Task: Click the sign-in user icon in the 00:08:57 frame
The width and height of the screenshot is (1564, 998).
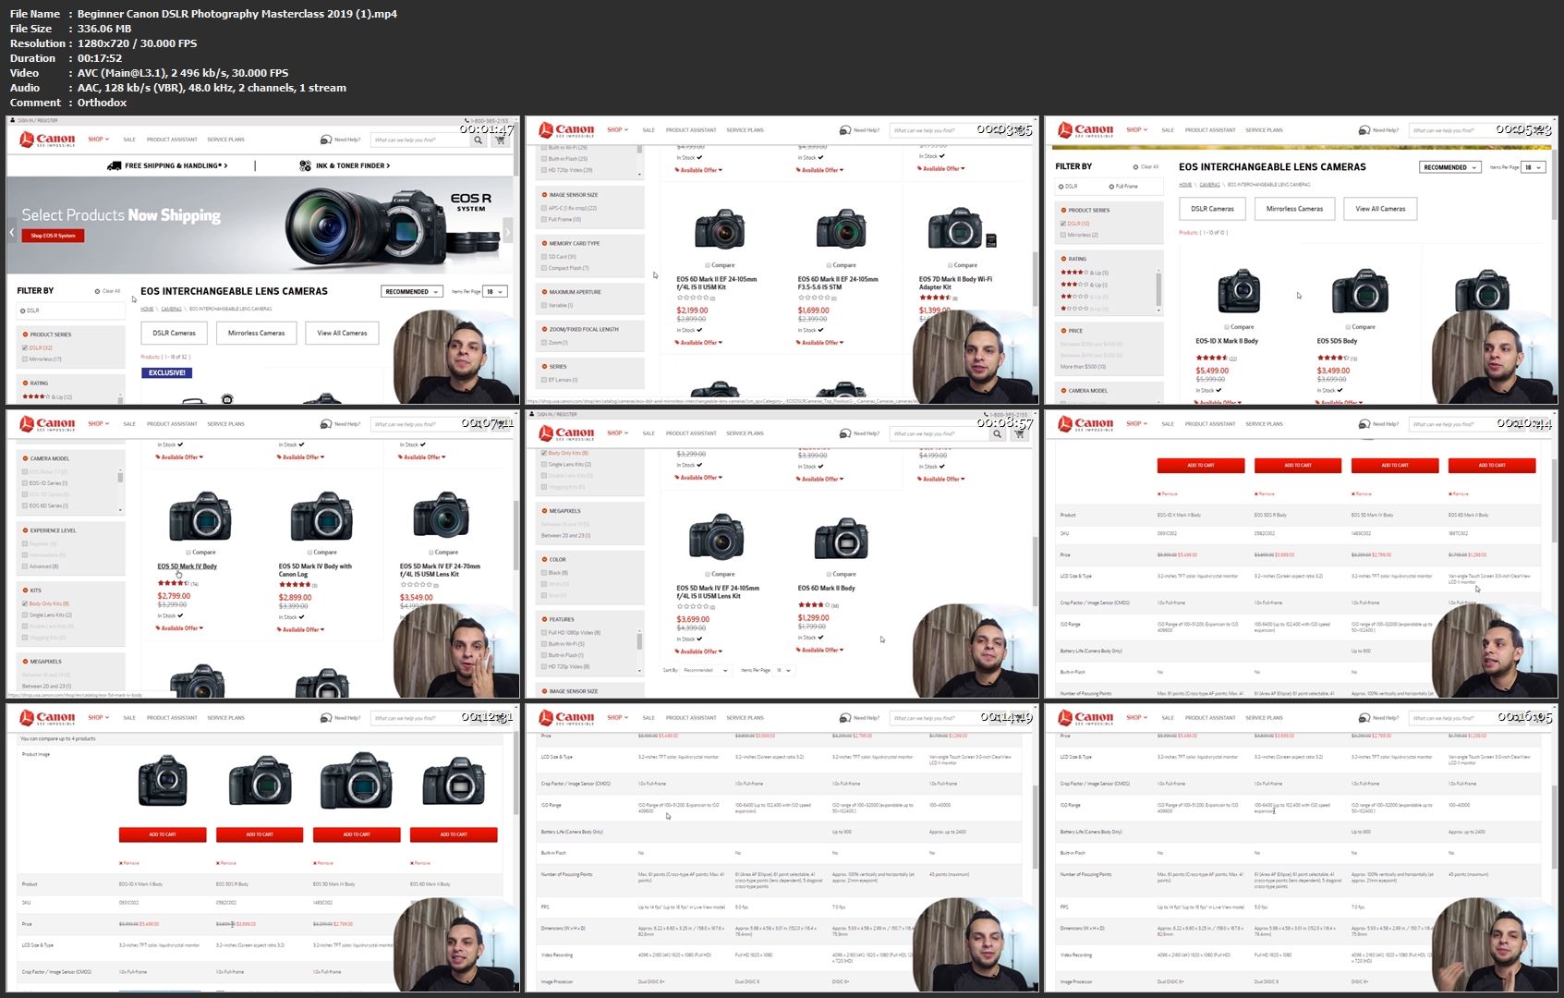Action: [530, 414]
